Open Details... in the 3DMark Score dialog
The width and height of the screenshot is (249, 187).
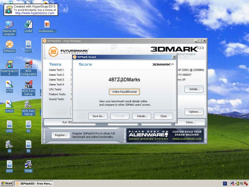[142, 116]
